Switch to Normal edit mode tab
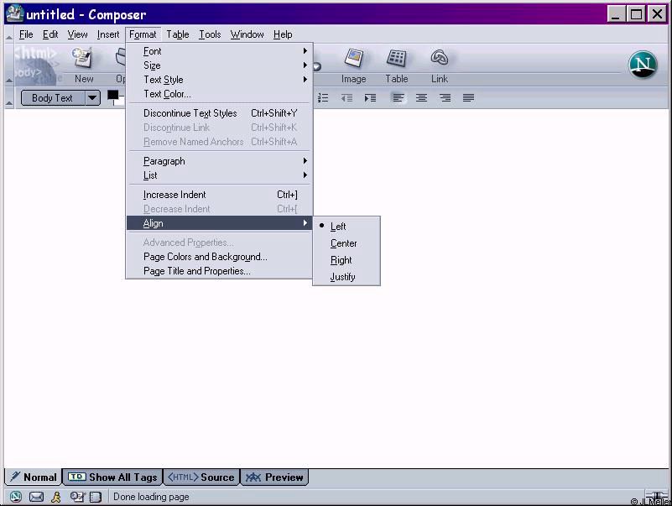Viewport: 672px width, 506px height. tap(34, 477)
